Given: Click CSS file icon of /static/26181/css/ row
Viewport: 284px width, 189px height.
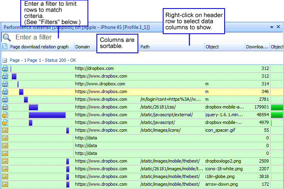Looking at the screenshot, I should click(x=5, y=107).
